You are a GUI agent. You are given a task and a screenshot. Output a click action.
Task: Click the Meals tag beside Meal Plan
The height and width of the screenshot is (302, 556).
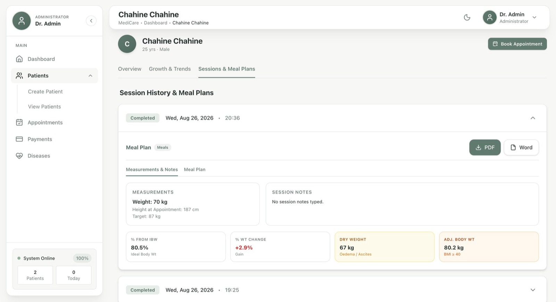click(x=163, y=148)
